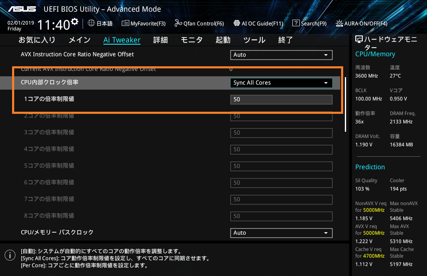Screen dimensions: 427x276
Task: Select the CPU内部クロック倍率 row label
Action: pyautogui.click(x=50, y=82)
